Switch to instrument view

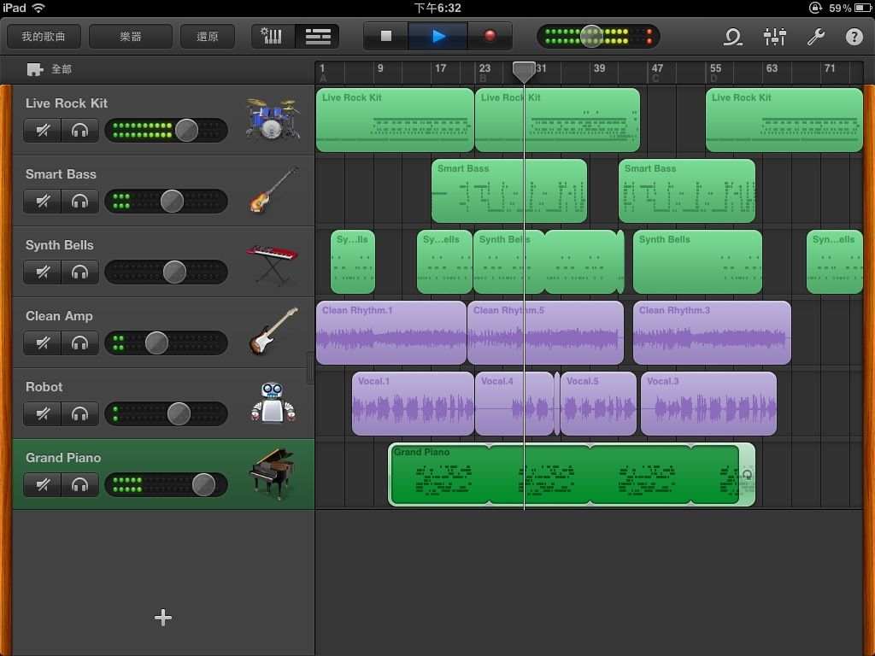point(273,37)
